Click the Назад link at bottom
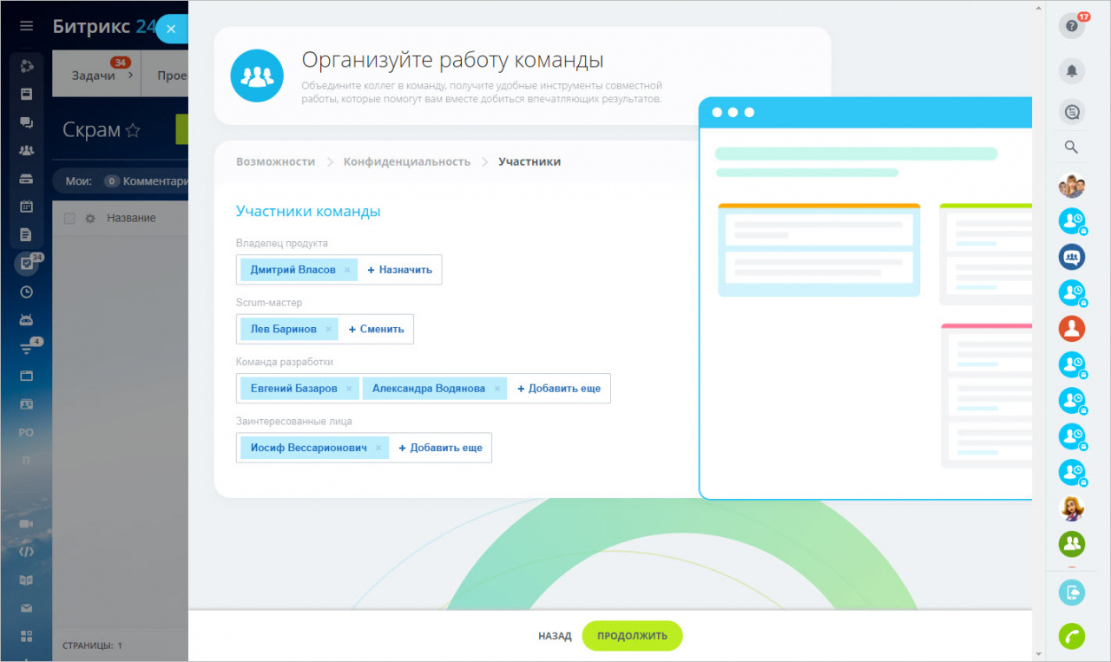This screenshot has height=662, width=1111. point(555,636)
